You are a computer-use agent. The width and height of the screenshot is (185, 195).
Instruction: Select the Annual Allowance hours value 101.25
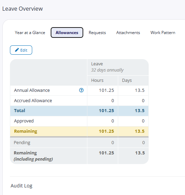click(x=107, y=90)
